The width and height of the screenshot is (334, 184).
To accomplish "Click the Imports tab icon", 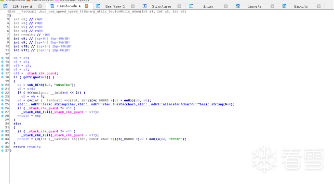I will pyautogui.click(x=238, y=6).
